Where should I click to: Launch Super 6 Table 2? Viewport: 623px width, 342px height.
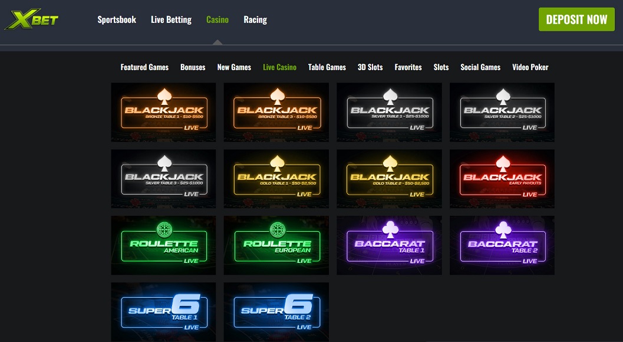[276, 312]
